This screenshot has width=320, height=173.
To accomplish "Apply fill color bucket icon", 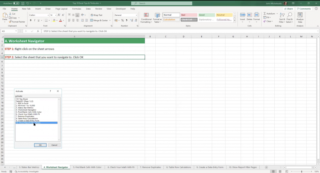I will click(x=54, y=20).
